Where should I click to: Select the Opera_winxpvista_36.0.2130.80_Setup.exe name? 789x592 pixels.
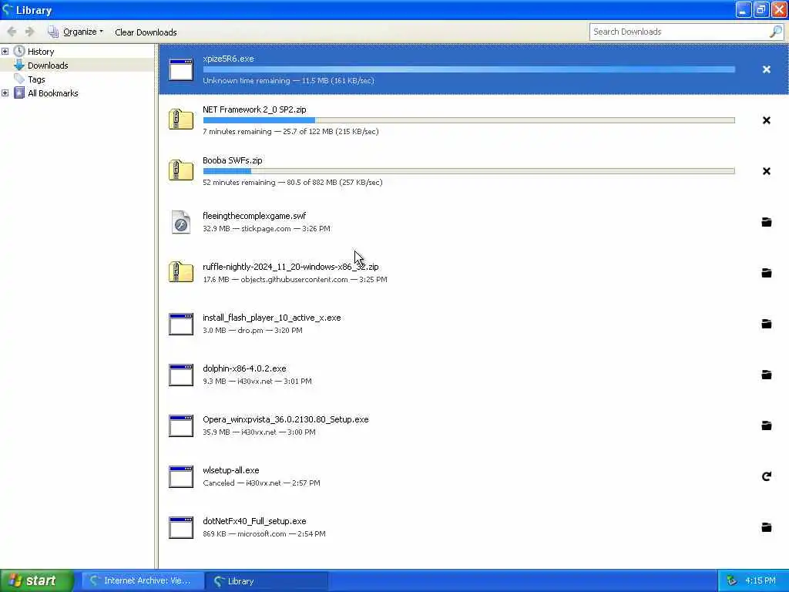286,419
